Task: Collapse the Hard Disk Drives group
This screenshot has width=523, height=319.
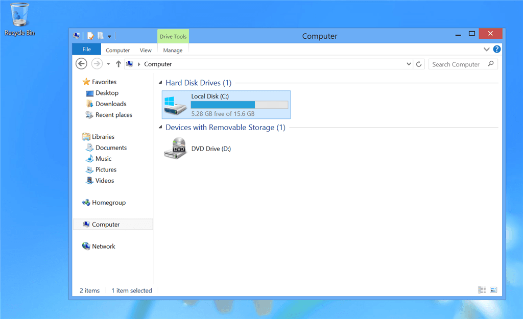Action: pyautogui.click(x=160, y=82)
